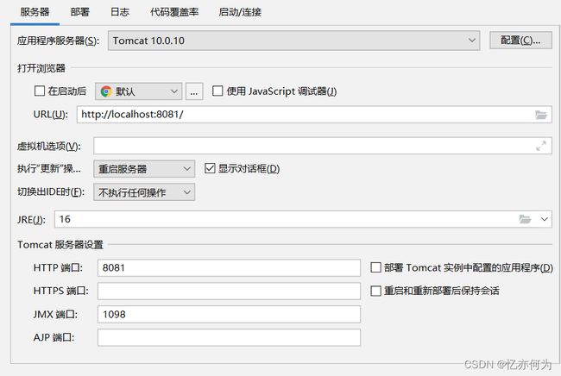Open the 部署 tab
Image resolution: width=561 pixels, height=376 pixels.
[79, 12]
